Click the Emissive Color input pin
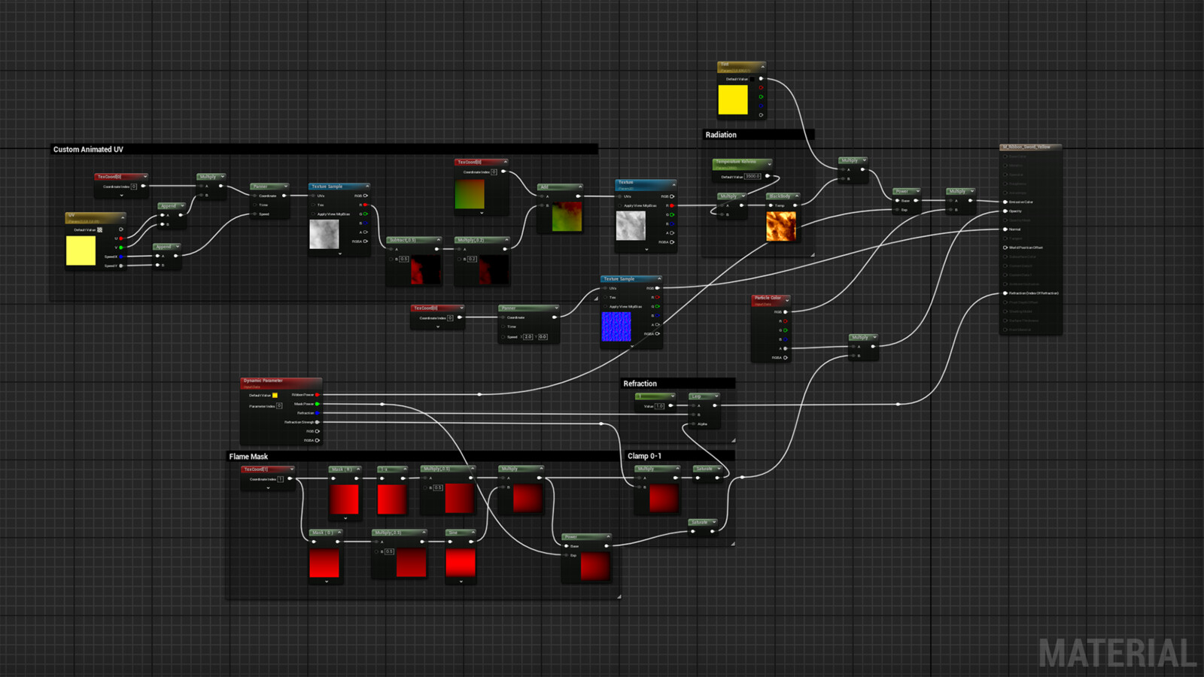This screenshot has width=1204, height=677. (x=1005, y=202)
